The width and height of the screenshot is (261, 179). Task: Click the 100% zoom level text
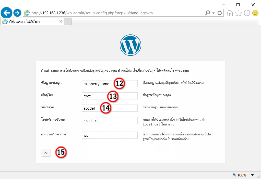(242, 175)
